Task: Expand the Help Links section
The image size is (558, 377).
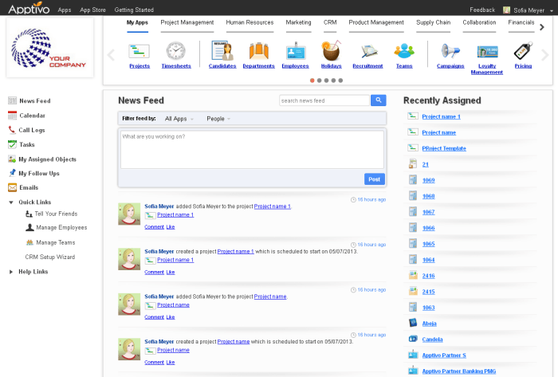Action: click(11, 272)
